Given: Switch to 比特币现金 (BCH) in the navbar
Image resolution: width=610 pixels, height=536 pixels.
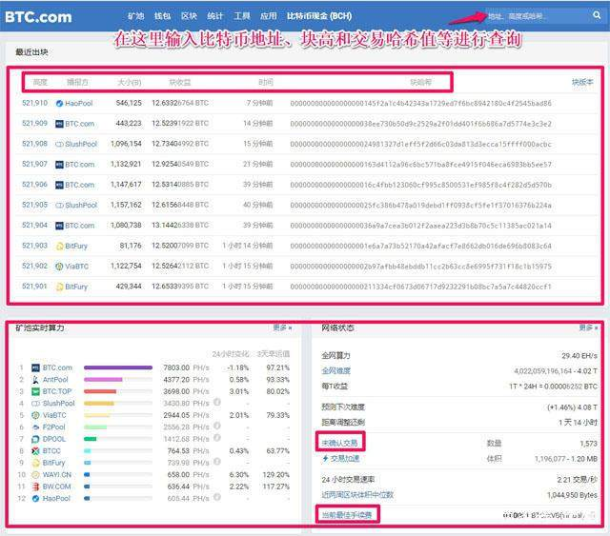Looking at the screenshot, I should [x=319, y=16].
